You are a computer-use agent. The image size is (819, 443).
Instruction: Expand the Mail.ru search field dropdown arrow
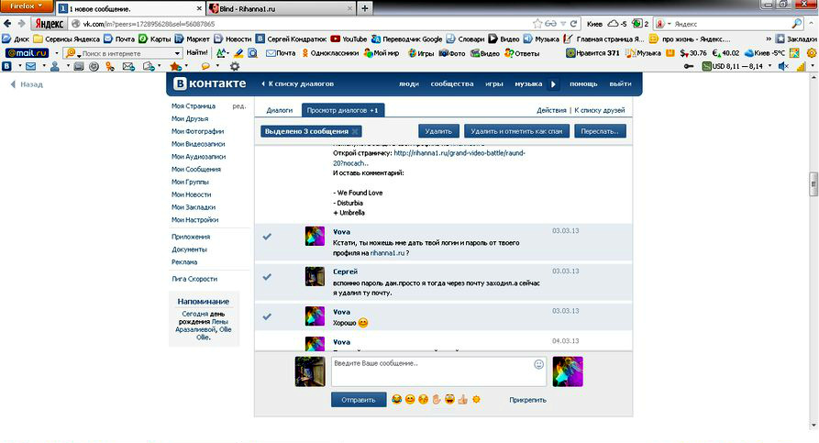[177, 53]
